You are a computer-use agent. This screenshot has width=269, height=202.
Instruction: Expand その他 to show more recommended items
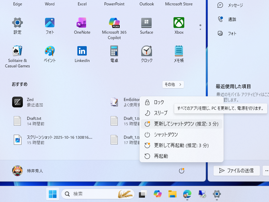[173, 85]
